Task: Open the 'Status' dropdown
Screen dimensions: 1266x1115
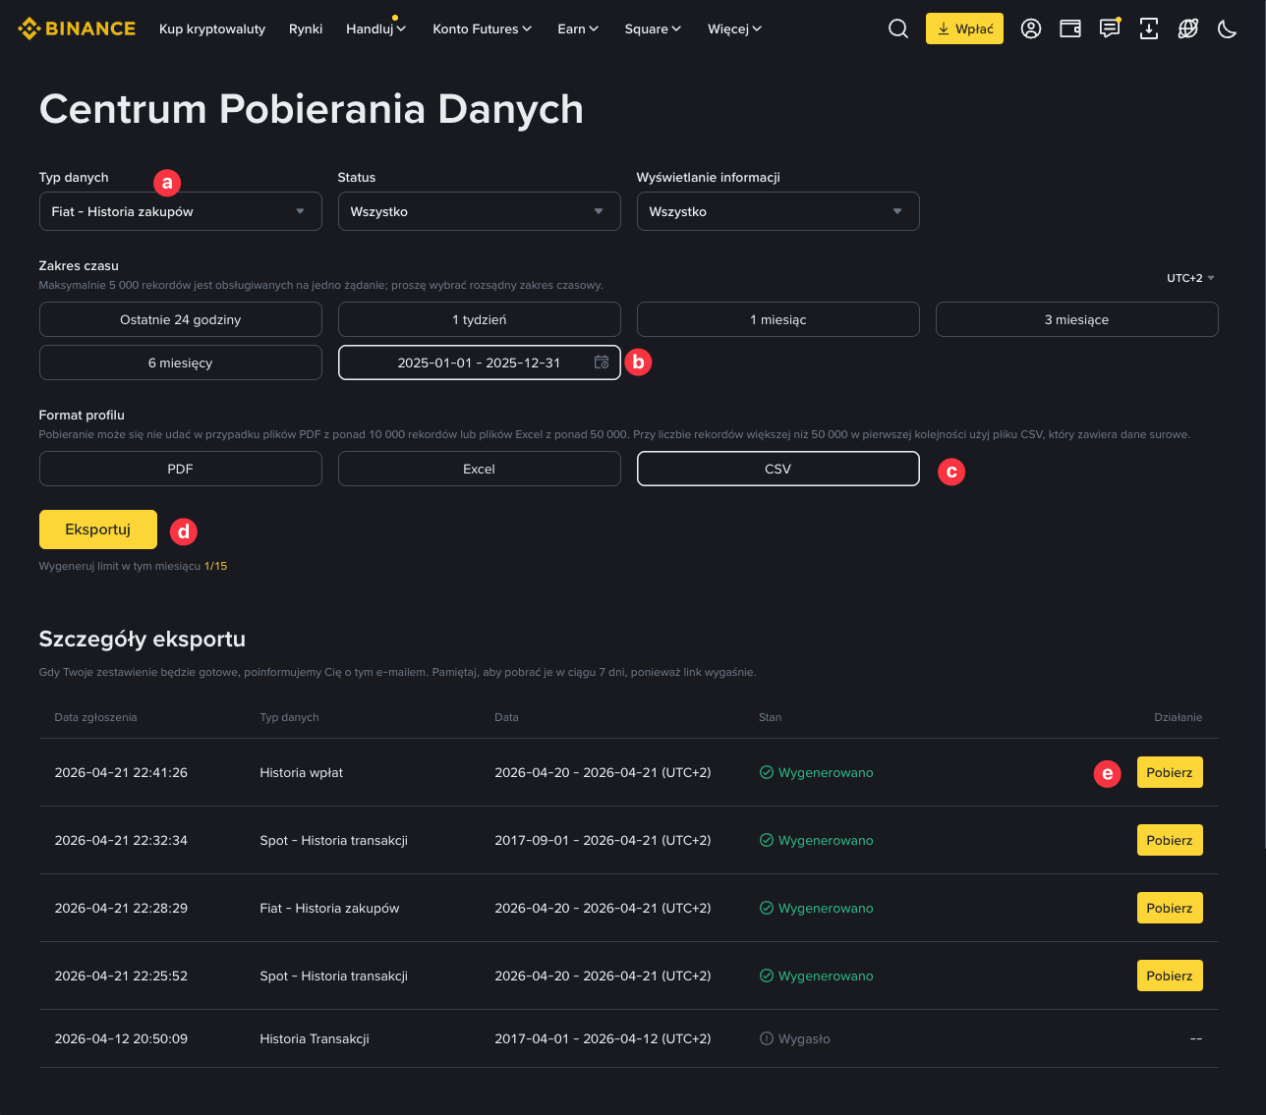Action: coord(479,210)
